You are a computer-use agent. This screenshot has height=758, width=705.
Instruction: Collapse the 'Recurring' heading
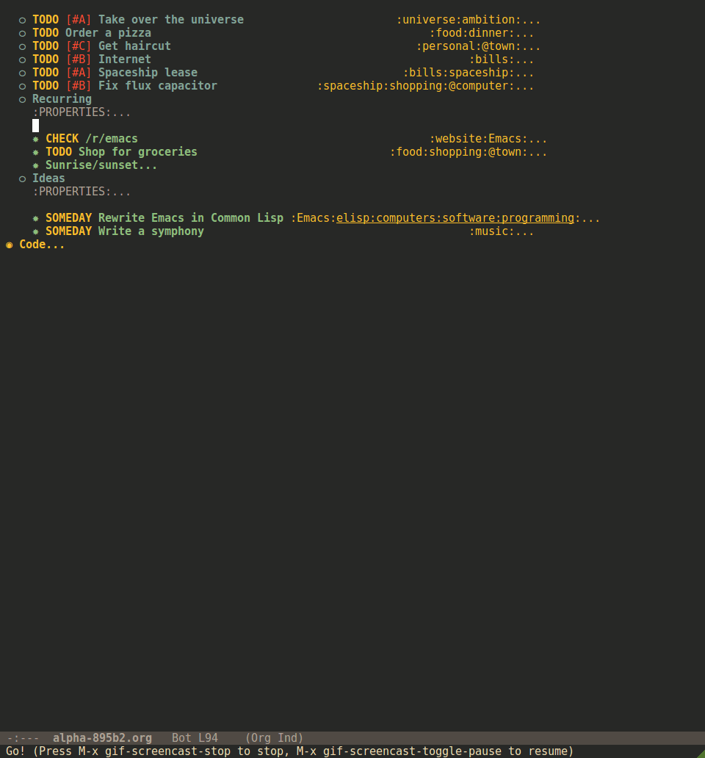point(62,99)
